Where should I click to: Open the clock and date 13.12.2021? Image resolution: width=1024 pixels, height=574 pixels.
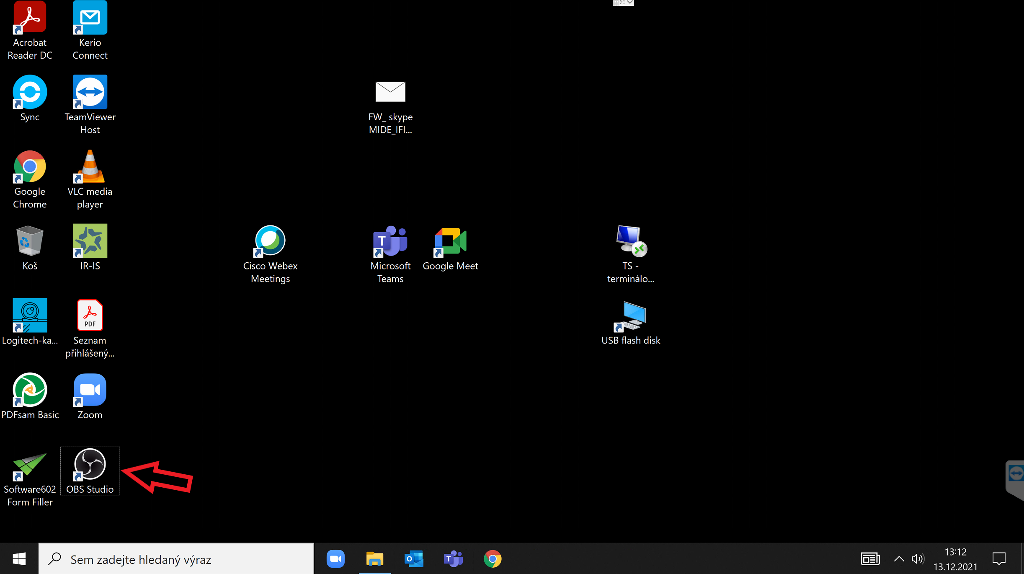click(x=955, y=559)
